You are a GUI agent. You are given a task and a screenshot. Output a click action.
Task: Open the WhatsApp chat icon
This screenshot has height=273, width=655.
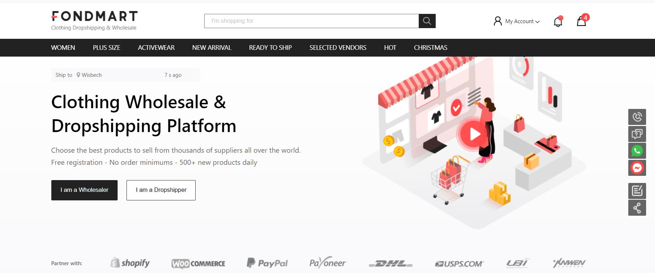pyautogui.click(x=637, y=151)
